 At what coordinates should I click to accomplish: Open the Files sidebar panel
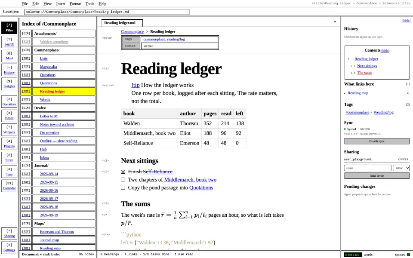[9, 28]
